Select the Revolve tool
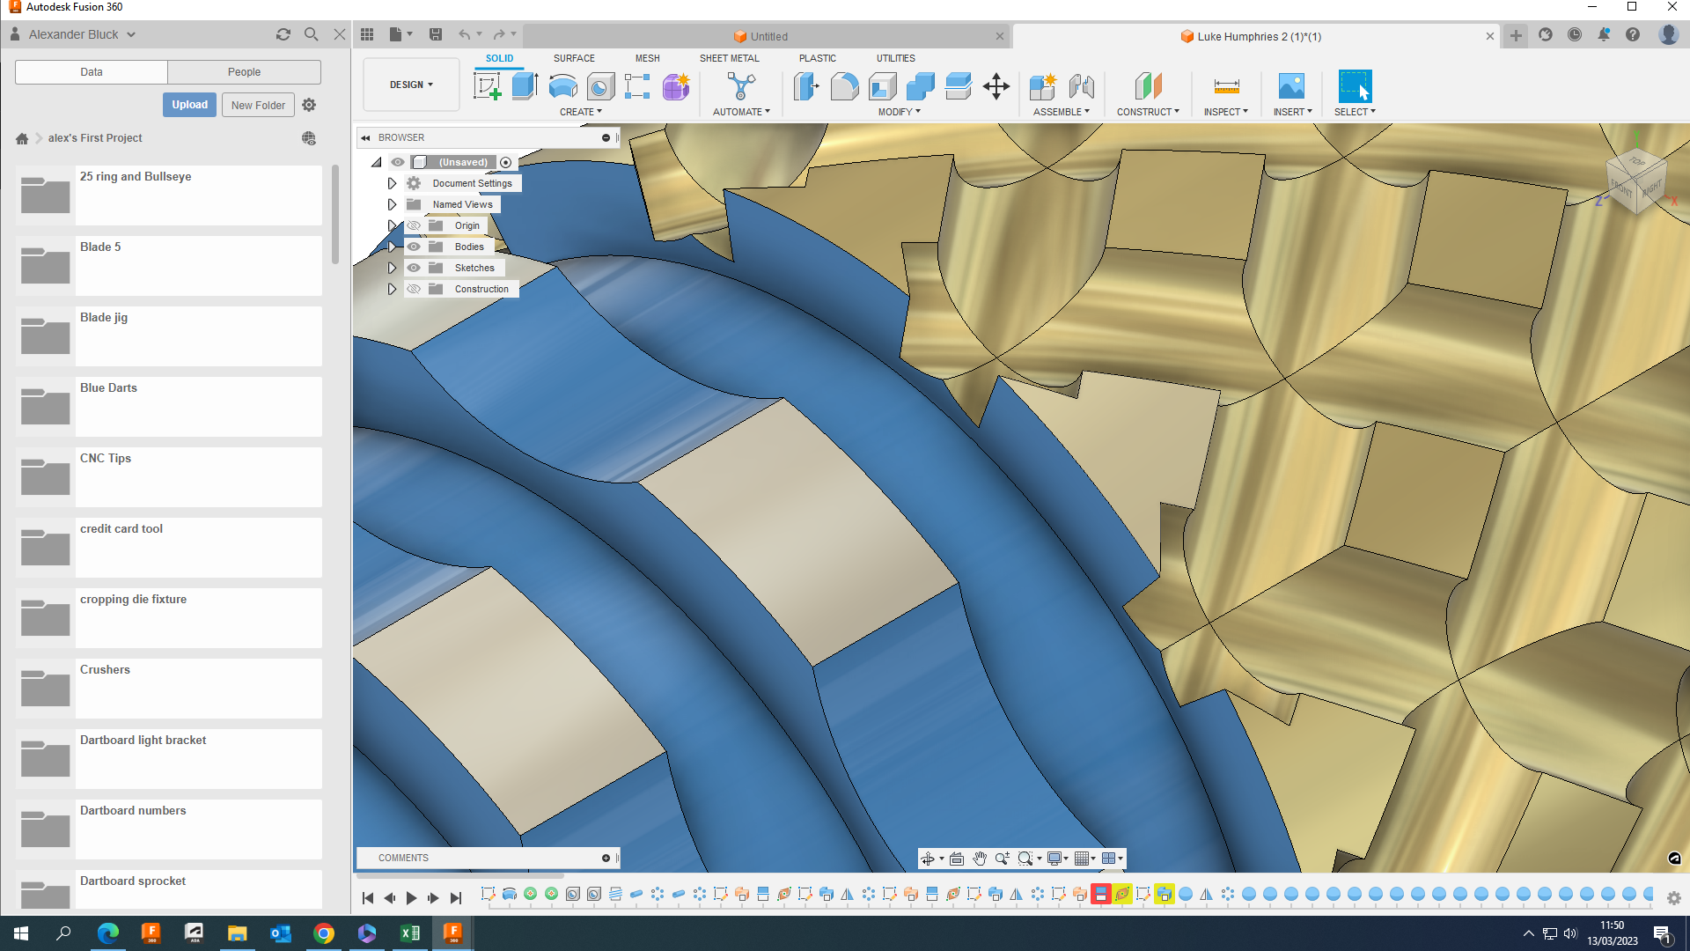1690x951 pixels. [562, 86]
